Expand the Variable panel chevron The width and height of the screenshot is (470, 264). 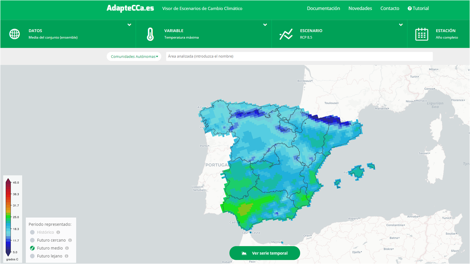[265, 25]
